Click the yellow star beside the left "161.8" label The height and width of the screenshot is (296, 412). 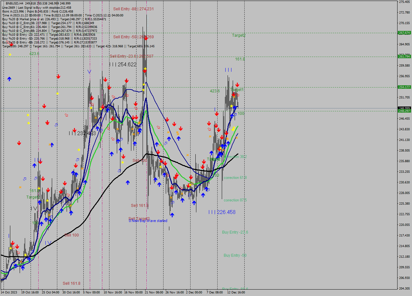39,188
